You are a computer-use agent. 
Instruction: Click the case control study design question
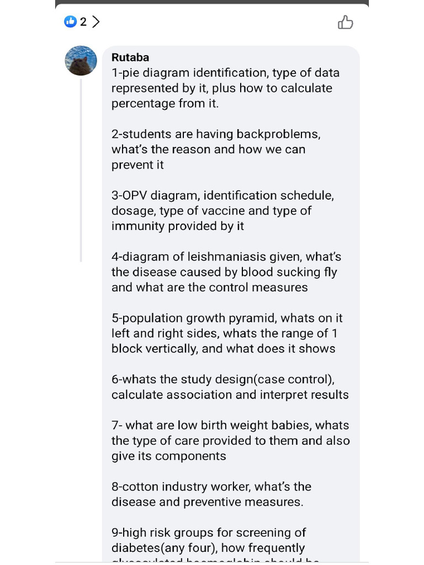[x=230, y=387]
